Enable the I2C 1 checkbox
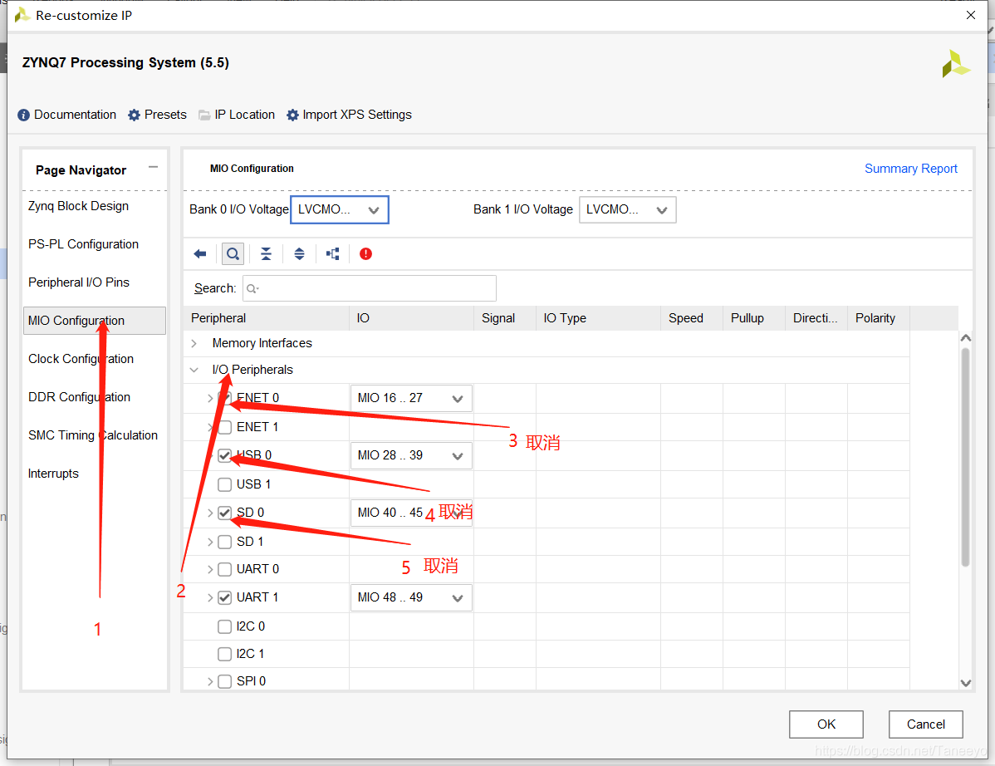The image size is (995, 766). coord(224,654)
